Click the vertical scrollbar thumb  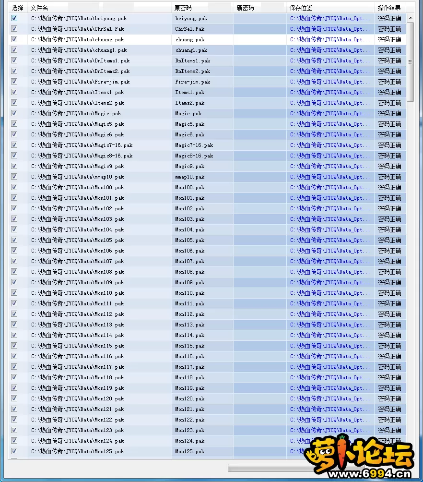pos(411,61)
